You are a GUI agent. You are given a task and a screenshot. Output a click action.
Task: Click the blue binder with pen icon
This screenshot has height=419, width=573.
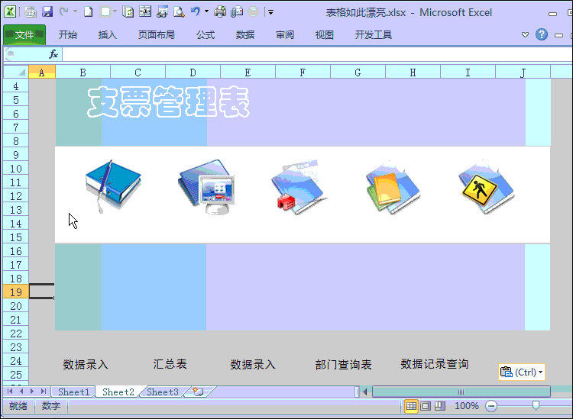coord(113,186)
